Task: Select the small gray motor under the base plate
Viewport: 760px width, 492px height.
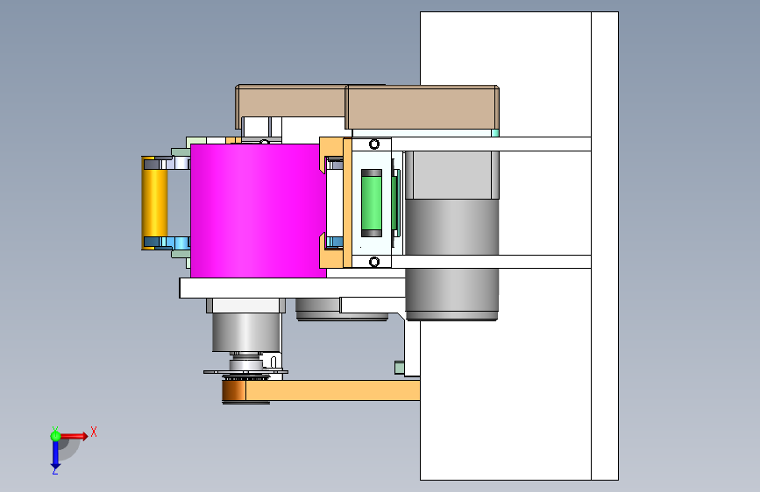Action: point(246,331)
